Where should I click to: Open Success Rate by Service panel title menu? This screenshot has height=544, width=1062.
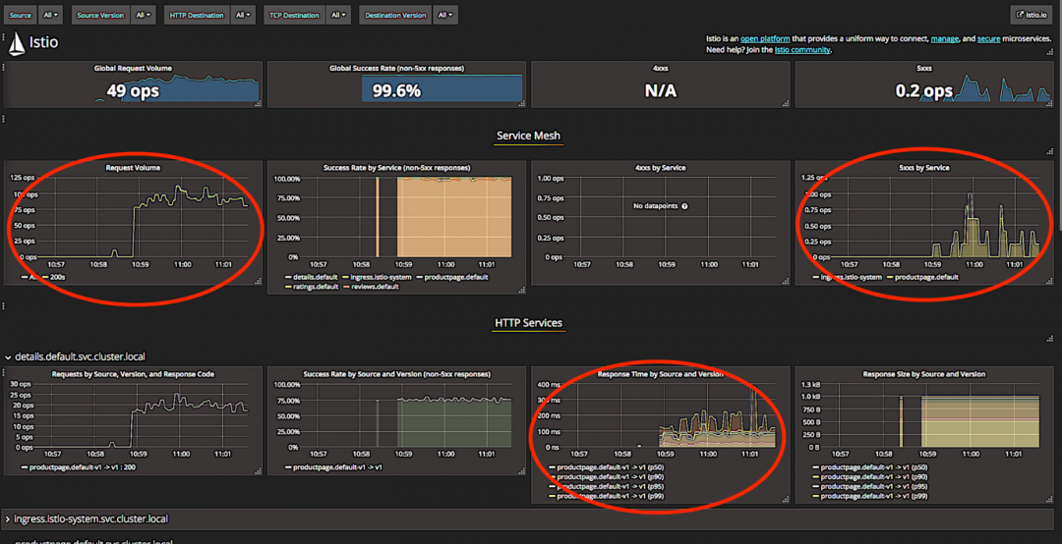396,167
